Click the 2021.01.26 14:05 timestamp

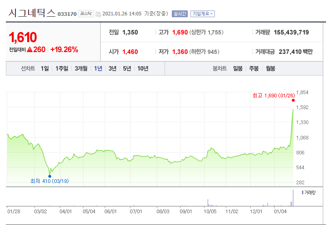122,14
